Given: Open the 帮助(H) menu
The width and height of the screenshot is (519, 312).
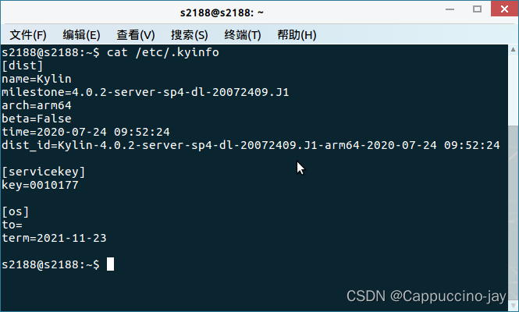Looking at the screenshot, I should (297, 35).
